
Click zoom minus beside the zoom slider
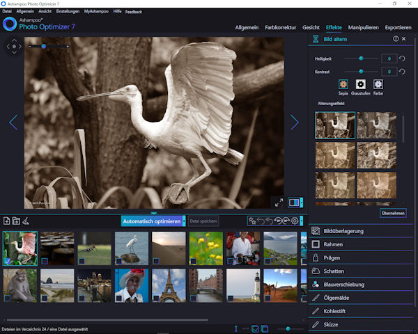click(x=30, y=47)
